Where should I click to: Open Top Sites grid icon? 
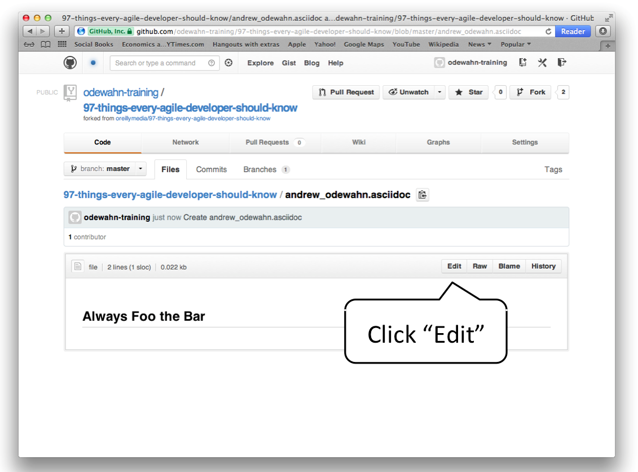click(62, 44)
